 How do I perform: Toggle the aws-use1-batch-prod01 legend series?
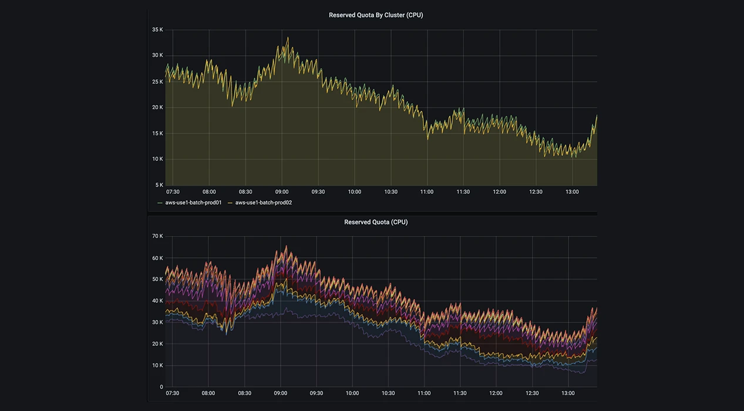point(193,203)
